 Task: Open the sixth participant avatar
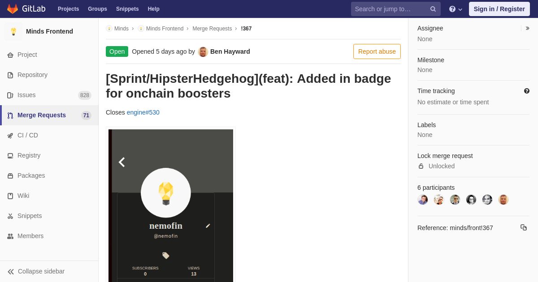503,200
